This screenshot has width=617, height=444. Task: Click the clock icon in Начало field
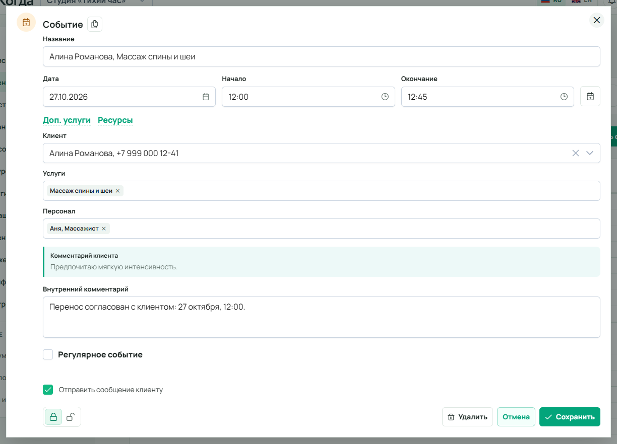click(x=385, y=97)
